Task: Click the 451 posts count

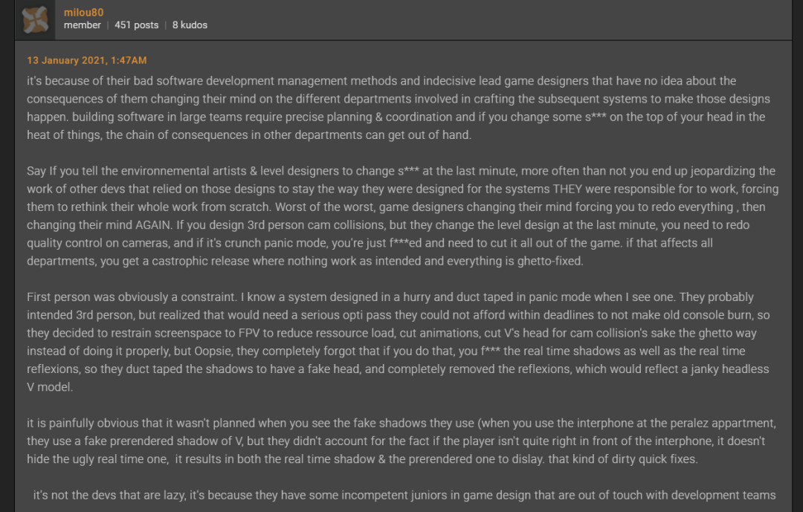Action: 137,25
